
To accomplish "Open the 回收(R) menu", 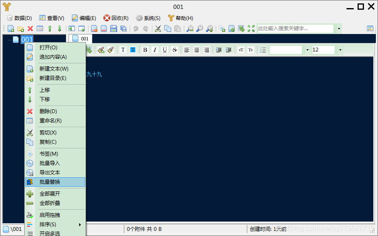I will point(116,18).
